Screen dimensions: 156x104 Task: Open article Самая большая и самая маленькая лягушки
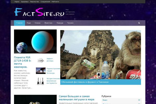point(76,98)
